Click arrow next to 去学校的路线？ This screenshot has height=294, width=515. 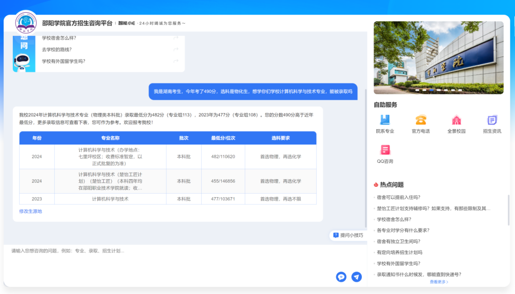(x=176, y=50)
